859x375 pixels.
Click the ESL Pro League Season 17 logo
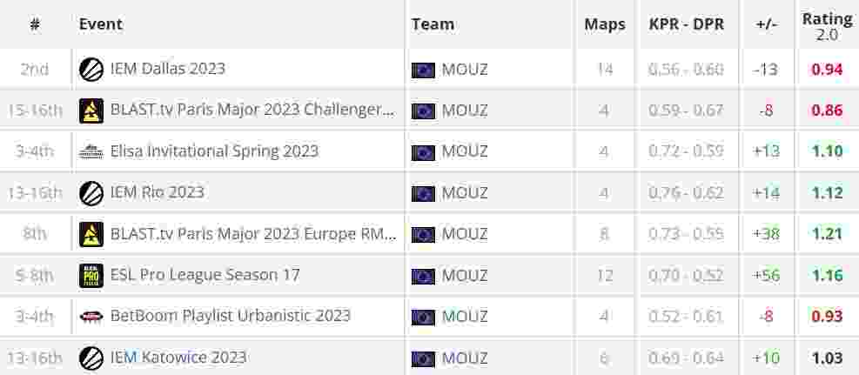(x=91, y=275)
